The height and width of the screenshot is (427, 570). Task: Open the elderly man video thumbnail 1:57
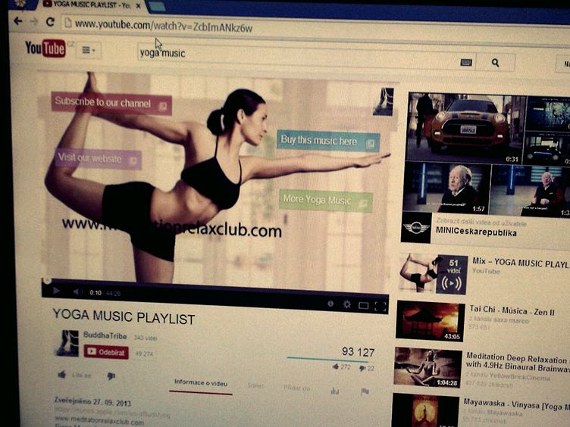pos(446,188)
